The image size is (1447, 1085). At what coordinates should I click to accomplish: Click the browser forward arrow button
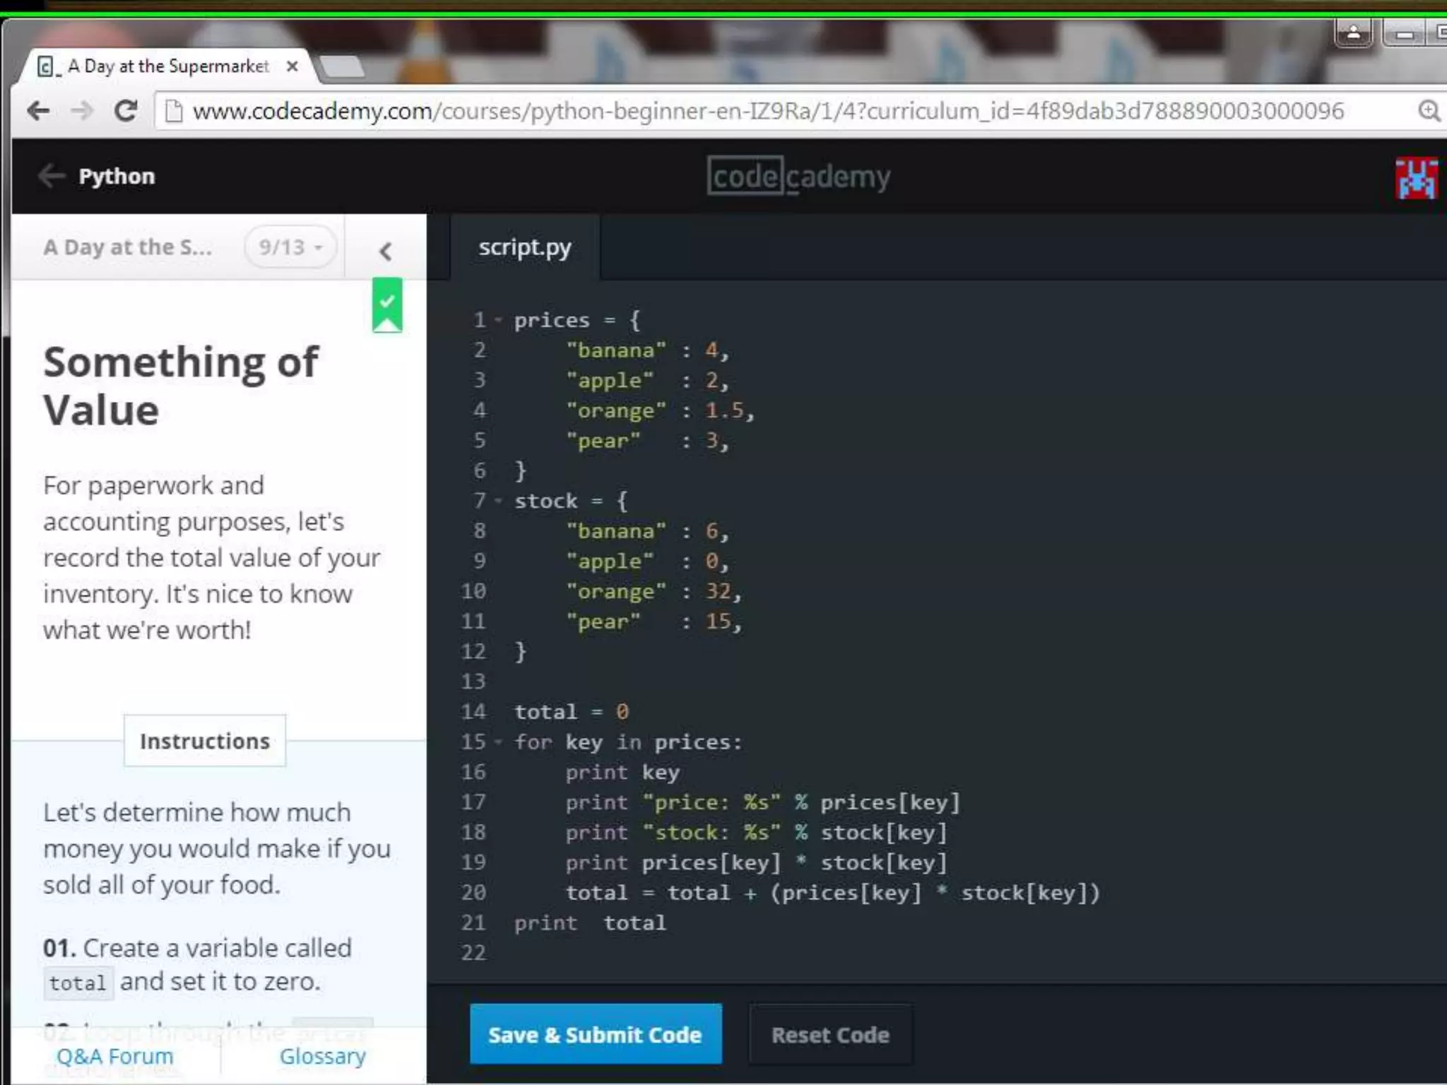83,111
